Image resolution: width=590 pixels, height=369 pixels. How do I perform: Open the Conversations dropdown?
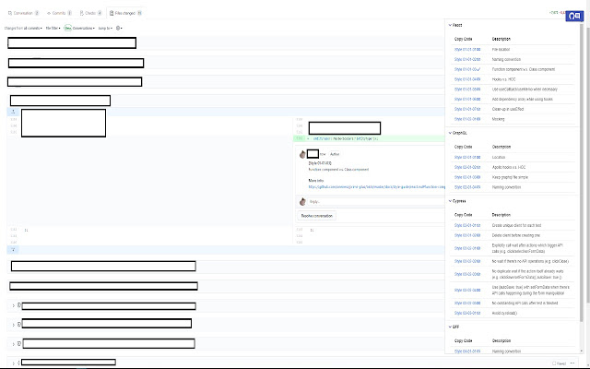[x=83, y=29]
